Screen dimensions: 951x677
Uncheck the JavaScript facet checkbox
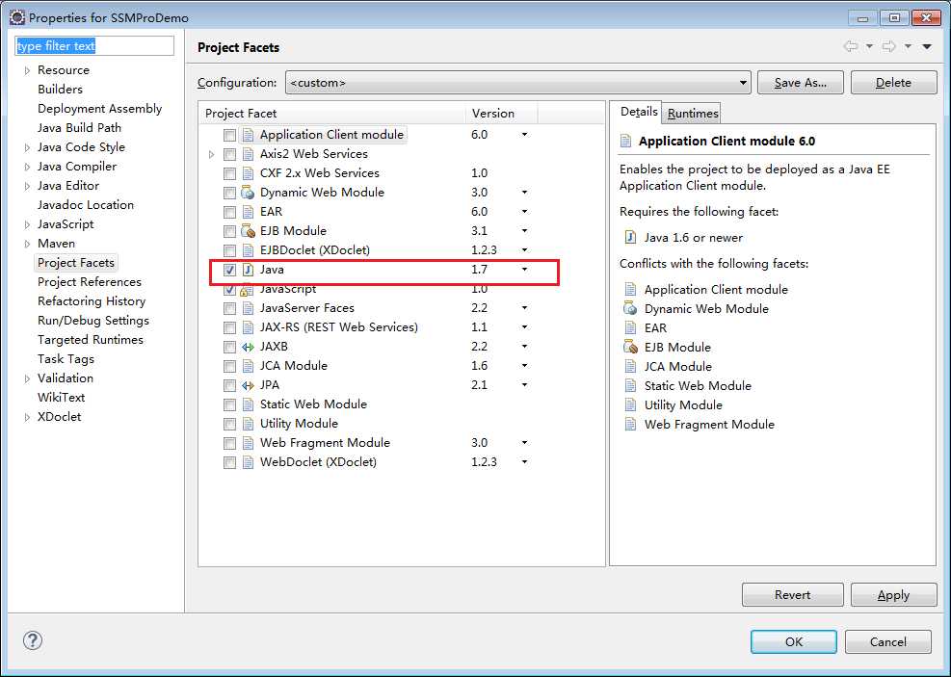click(229, 290)
